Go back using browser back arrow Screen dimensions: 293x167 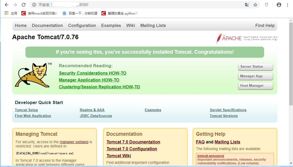7,5
